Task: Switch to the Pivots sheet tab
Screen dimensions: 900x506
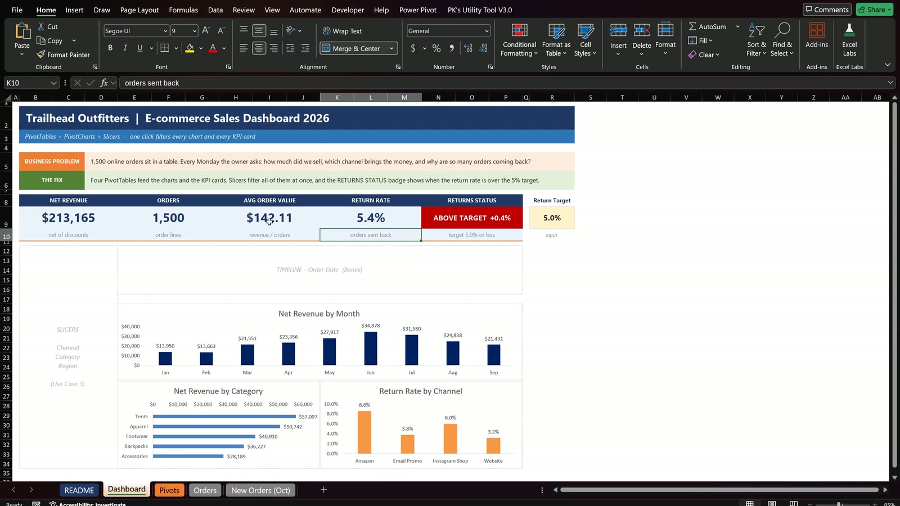Action: (x=169, y=490)
